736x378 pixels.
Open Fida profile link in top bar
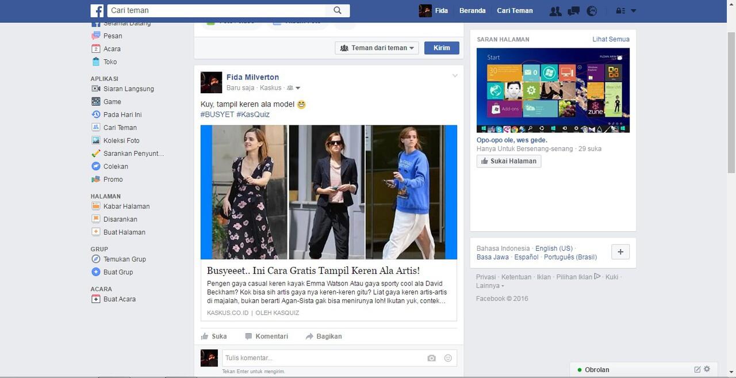tap(442, 10)
